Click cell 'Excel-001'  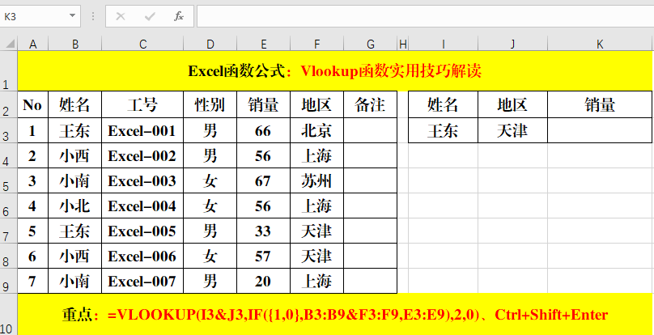point(142,130)
